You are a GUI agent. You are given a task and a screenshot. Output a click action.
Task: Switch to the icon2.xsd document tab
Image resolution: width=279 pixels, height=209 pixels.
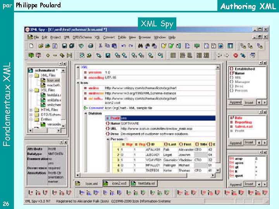(116, 183)
